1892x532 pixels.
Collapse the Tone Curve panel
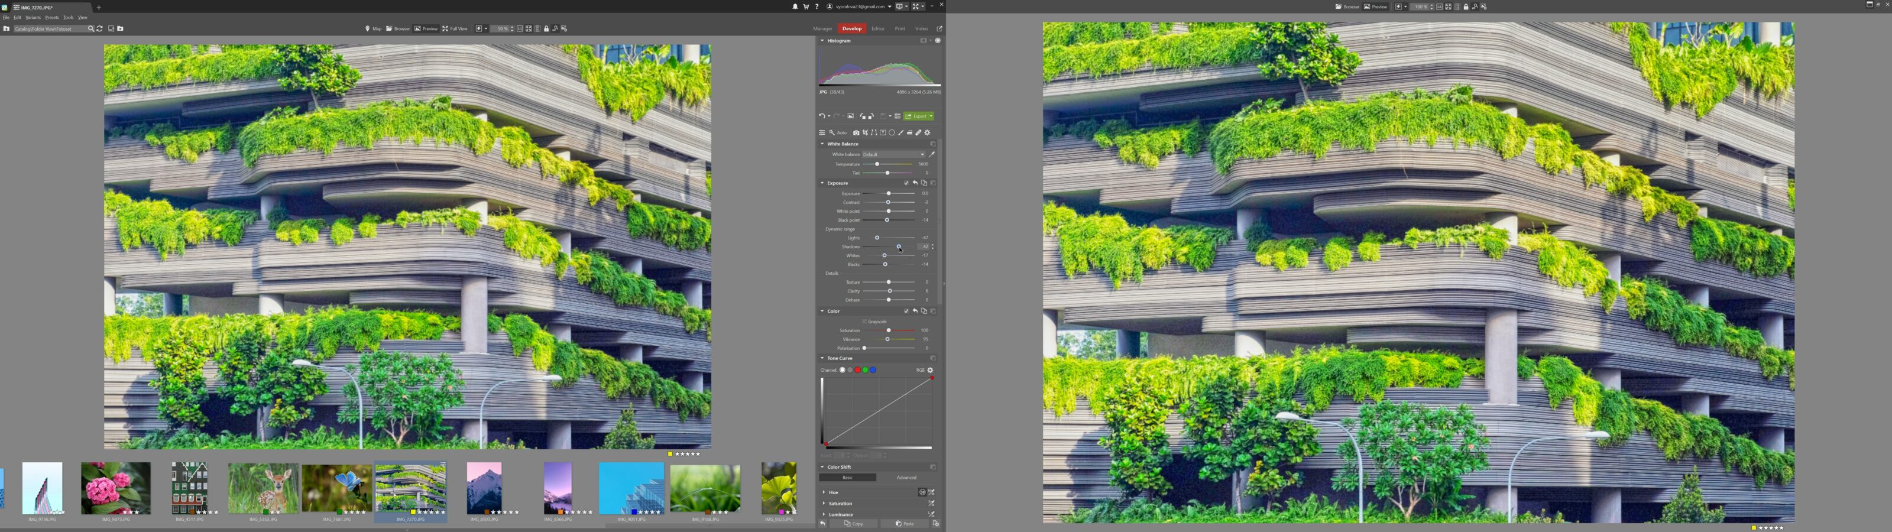pos(822,358)
